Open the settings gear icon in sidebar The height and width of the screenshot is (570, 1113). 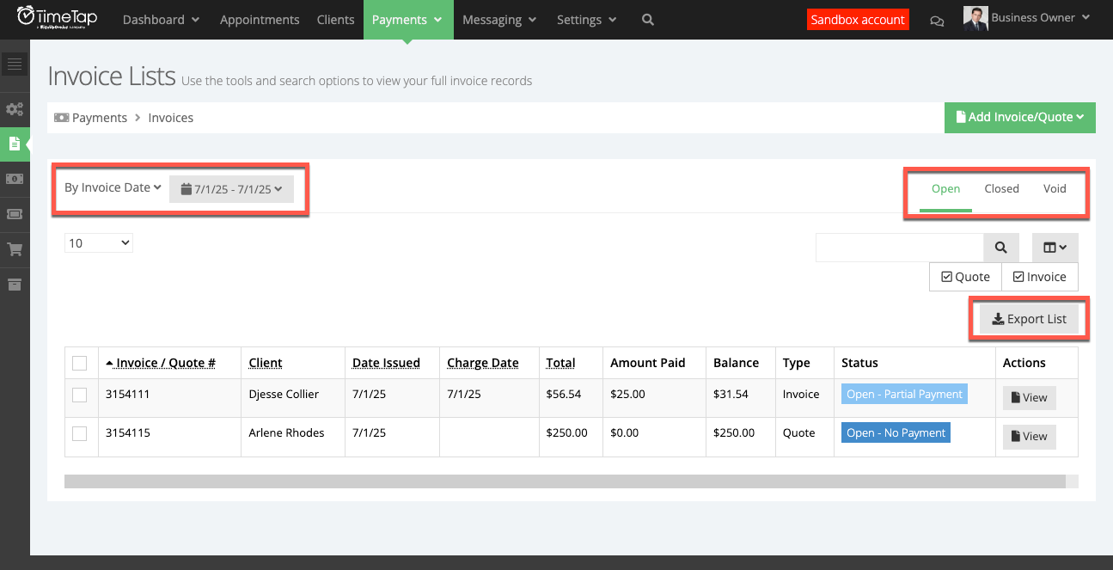tap(14, 109)
